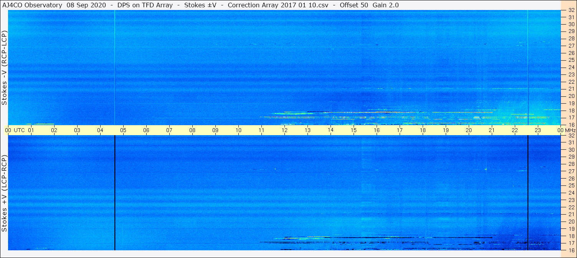Viewport: 577px width, 258px height.
Task: Click the 22 MHz label of Stokes +V panel
Action: point(571,207)
